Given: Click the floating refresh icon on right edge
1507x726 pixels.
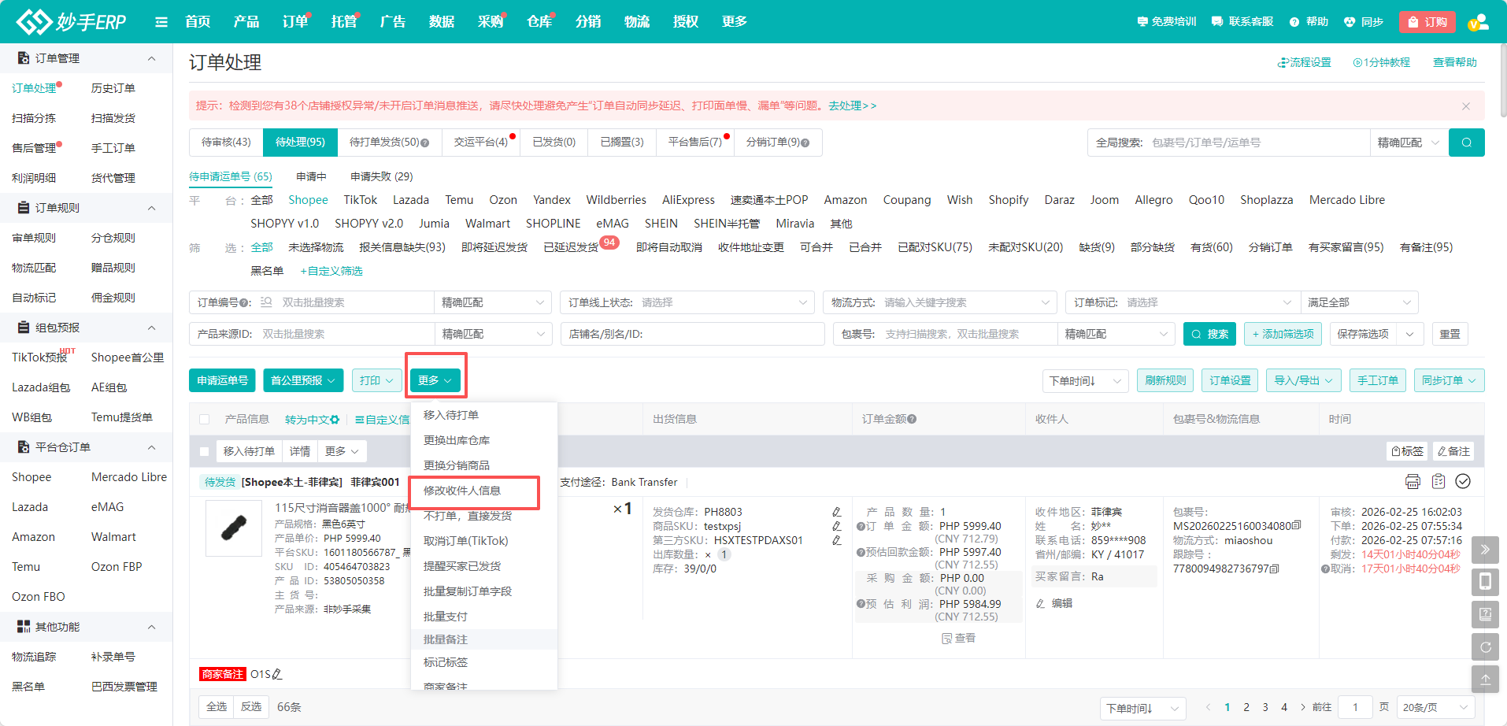Looking at the screenshot, I should 1485,646.
